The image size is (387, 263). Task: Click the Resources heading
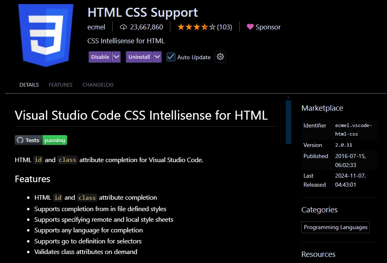(x=318, y=254)
